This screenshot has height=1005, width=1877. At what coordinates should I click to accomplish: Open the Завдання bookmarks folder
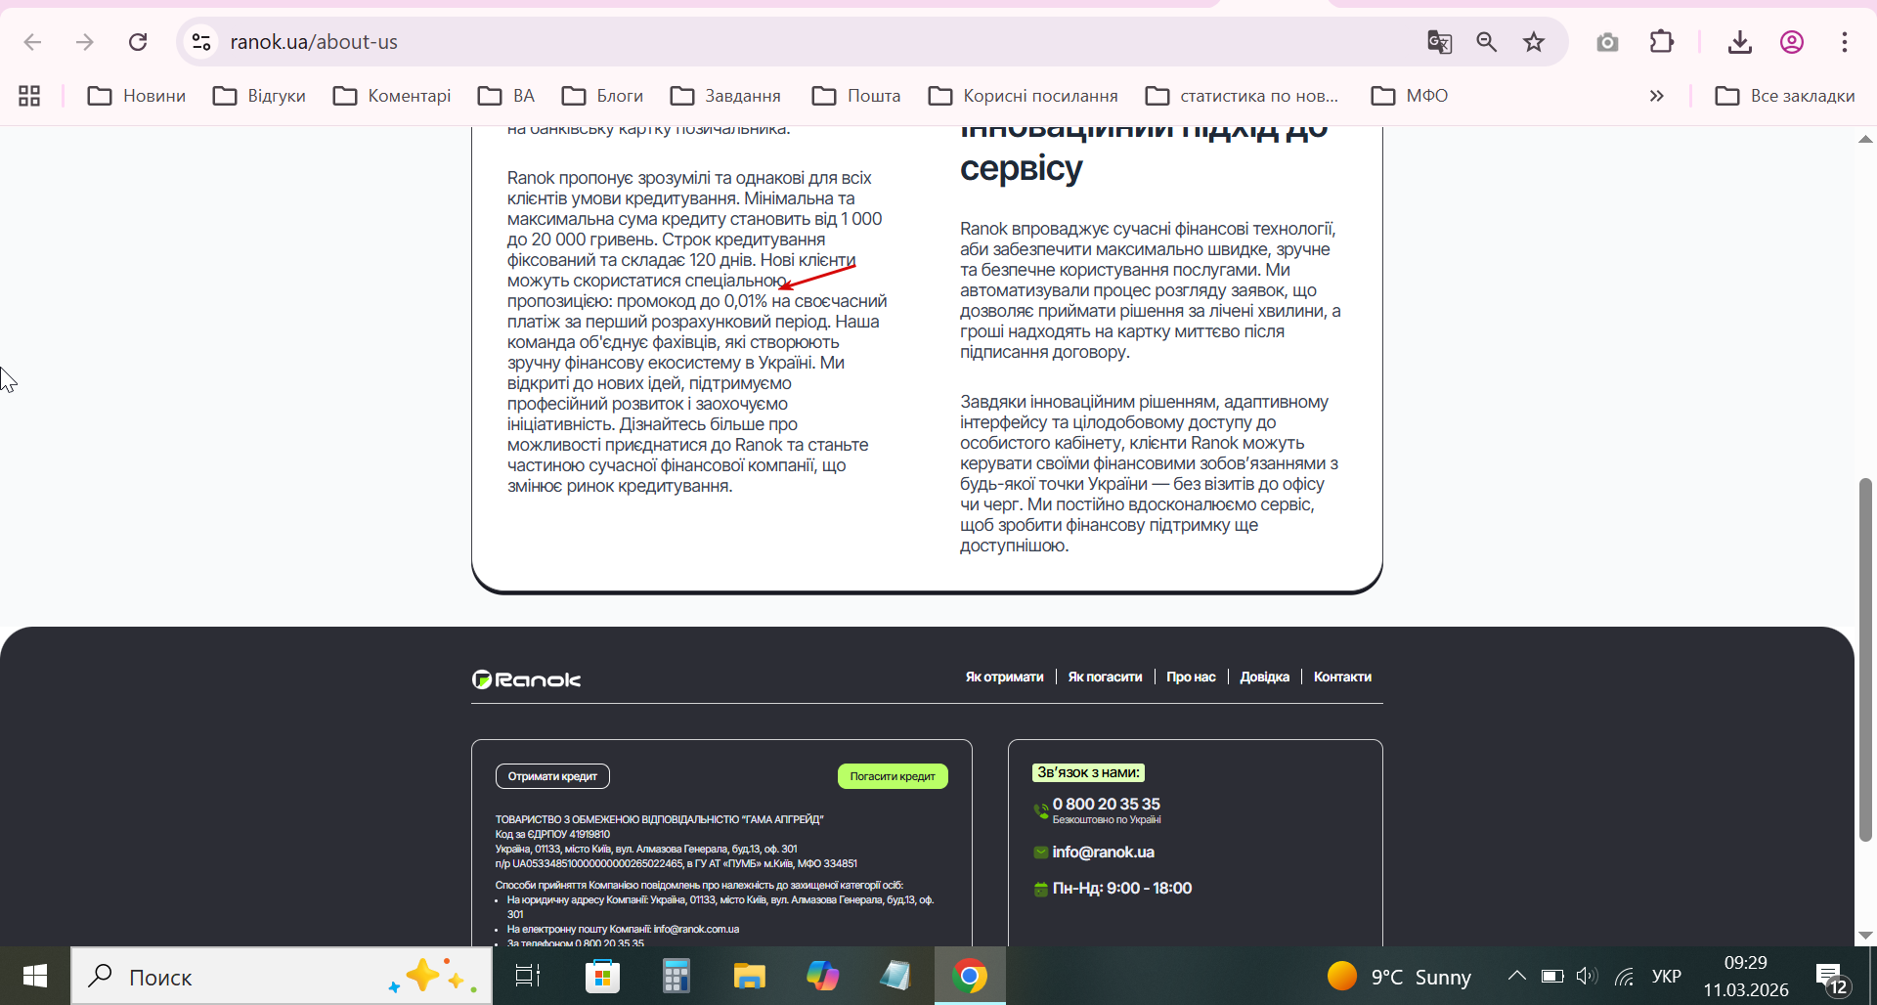click(x=725, y=96)
